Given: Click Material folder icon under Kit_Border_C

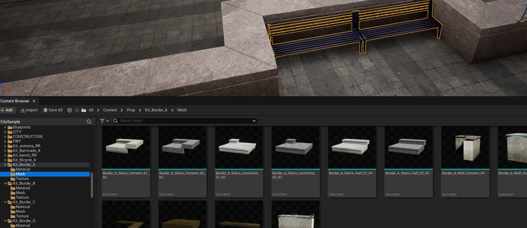Looking at the screenshot, I should [x=13, y=207].
